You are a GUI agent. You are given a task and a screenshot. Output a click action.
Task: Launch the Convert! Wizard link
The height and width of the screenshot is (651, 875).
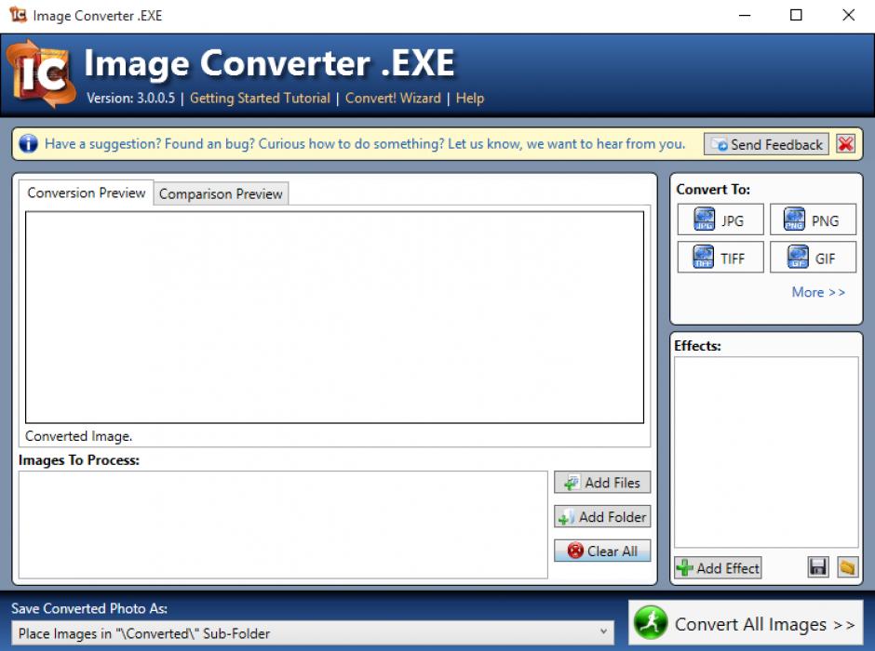click(393, 98)
